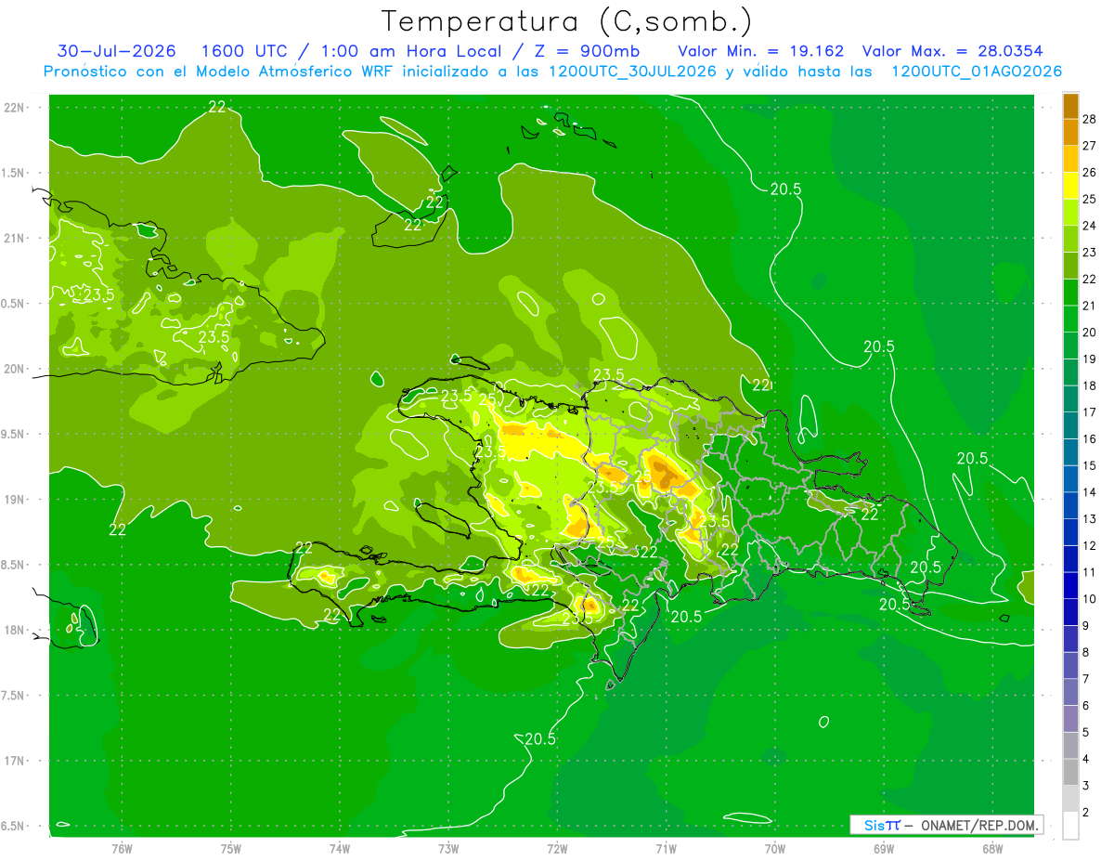The height and width of the screenshot is (861, 1114).
Task: Click legend value '4'
Action: pyautogui.click(x=1087, y=759)
